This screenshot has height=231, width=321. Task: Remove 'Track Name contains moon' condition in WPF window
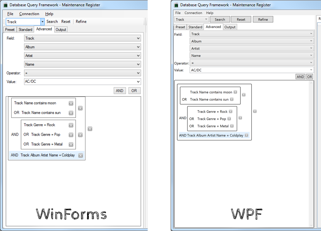click(x=235, y=92)
